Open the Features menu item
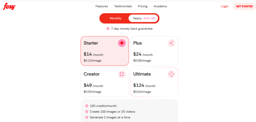 point(102,6)
